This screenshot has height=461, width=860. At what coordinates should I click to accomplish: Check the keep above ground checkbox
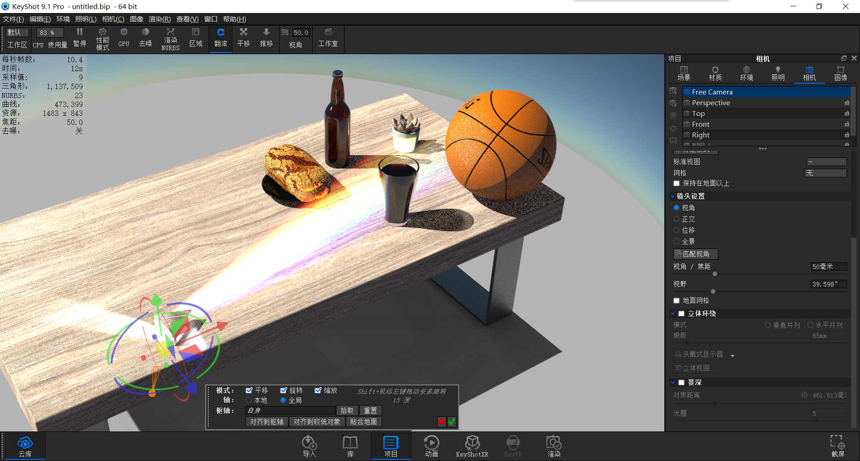(676, 184)
